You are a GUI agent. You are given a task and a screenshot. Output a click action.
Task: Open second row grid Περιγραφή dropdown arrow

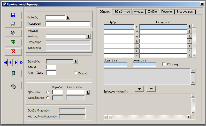pyautogui.click(x=189, y=31)
